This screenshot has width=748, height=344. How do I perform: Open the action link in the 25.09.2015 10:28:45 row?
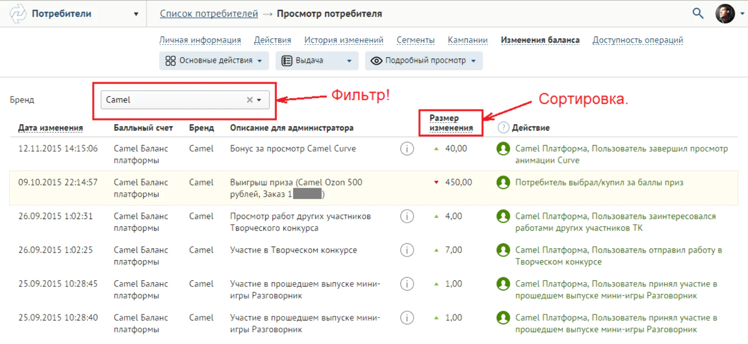coord(616,290)
